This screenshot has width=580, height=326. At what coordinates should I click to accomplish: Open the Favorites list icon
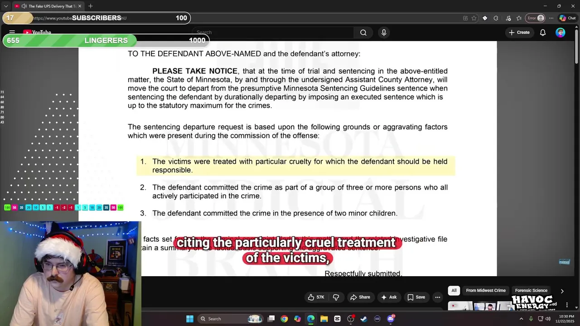click(519, 18)
